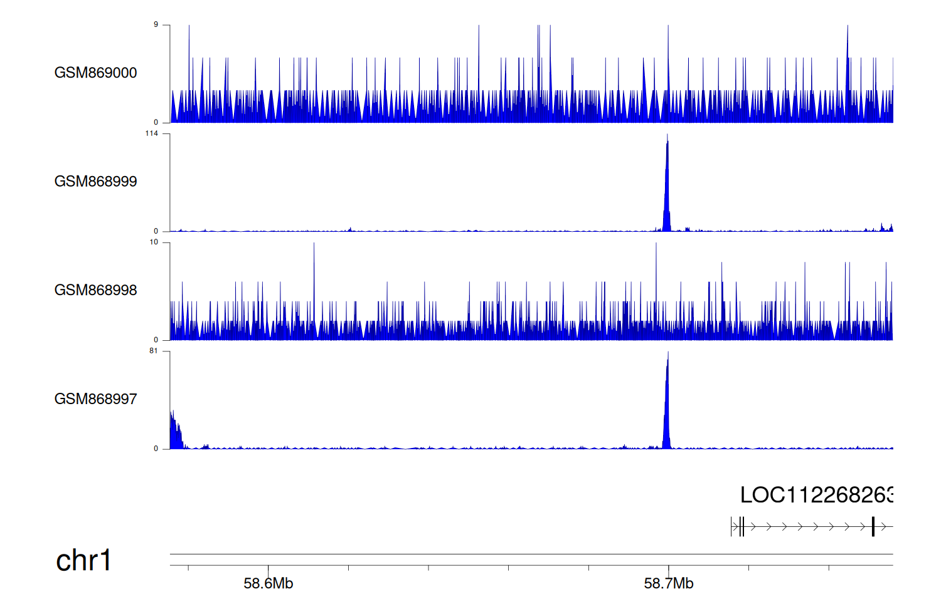Select the GSM868997 track label
This screenshot has width=941, height=614.
click(x=95, y=399)
